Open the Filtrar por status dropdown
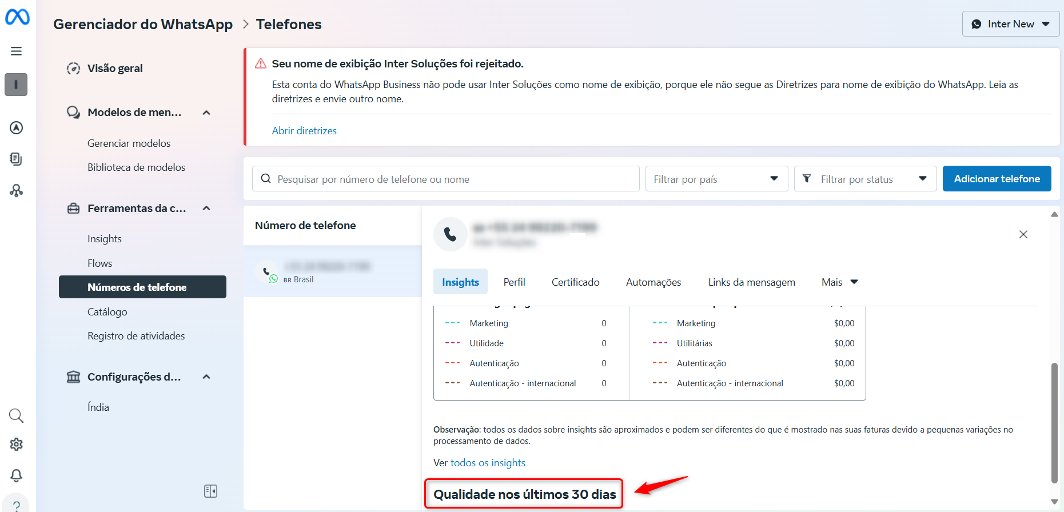This screenshot has height=512, width=1064. (x=864, y=179)
